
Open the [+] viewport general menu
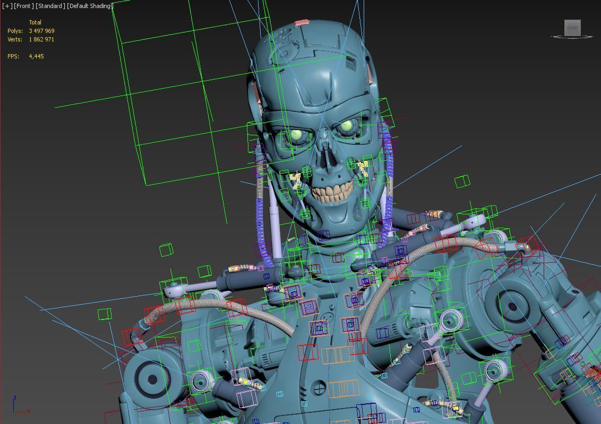pyautogui.click(x=7, y=6)
